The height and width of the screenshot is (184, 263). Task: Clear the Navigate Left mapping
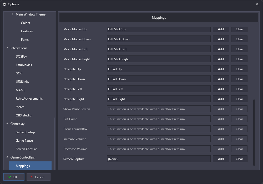coord(239,89)
